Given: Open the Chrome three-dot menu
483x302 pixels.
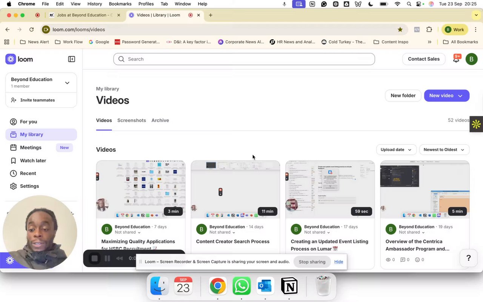Looking at the screenshot, I should pyautogui.click(x=475, y=29).
